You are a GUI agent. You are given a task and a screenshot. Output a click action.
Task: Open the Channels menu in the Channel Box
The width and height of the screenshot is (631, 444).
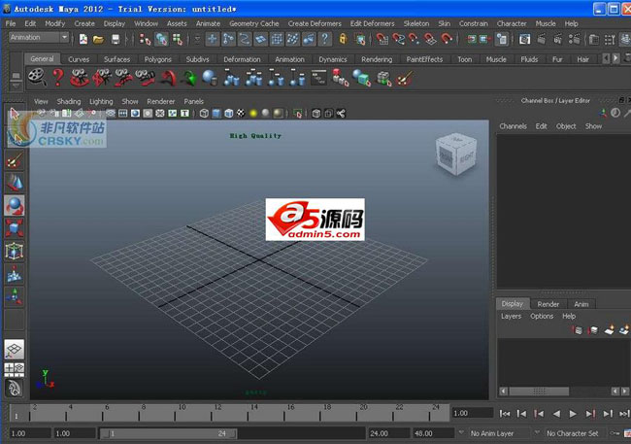pyautogui.click(x=513, y=126)
